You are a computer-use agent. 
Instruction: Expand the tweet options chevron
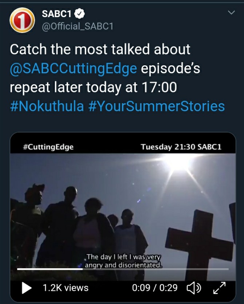231,13
